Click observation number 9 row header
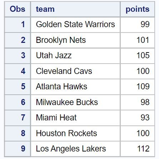Image resolution: width=159 pixels, height=159 pixels. (18, 149)
